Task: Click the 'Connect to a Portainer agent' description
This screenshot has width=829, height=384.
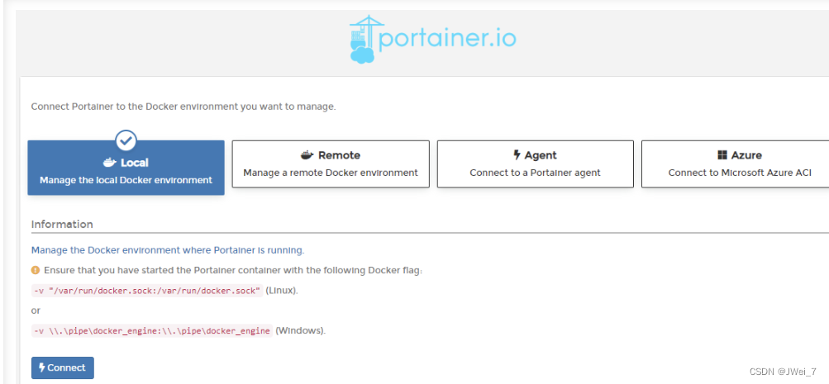Action: tap(535, 173)
